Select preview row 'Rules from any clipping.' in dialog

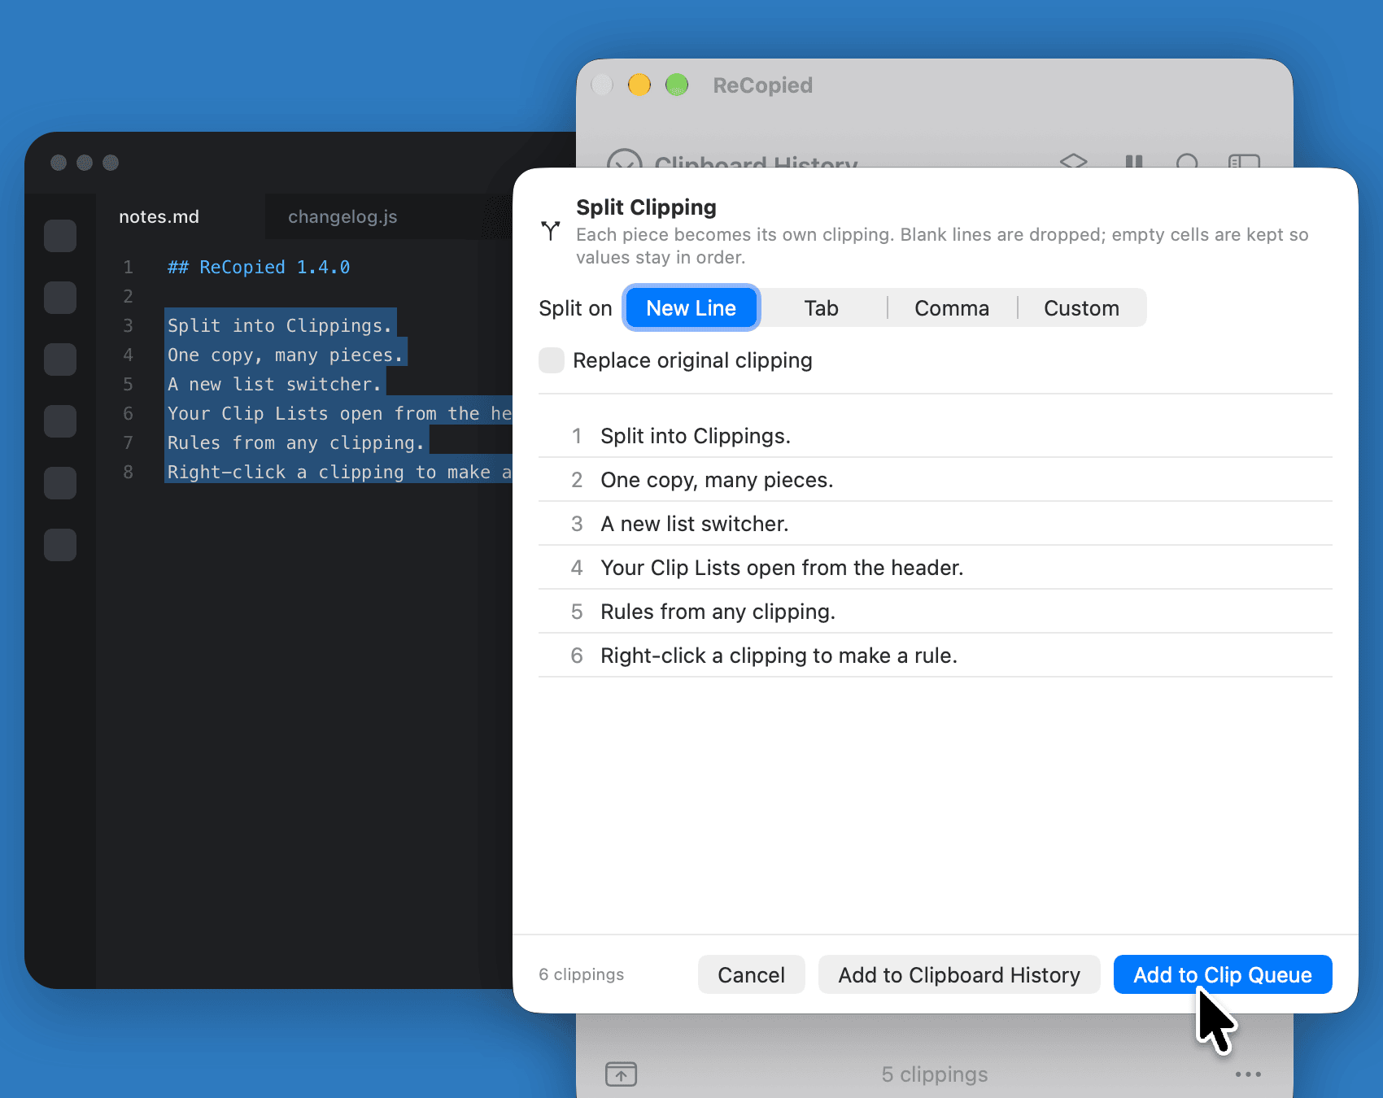[936, 612]
